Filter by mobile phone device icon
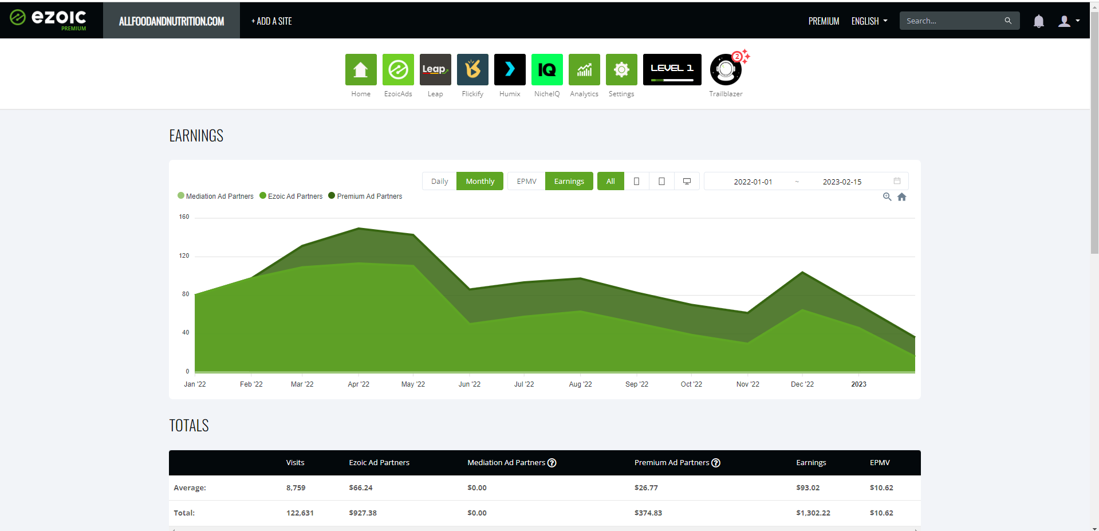The width and height of the screenshot is (1099, 531). click(x=636, y=181)
